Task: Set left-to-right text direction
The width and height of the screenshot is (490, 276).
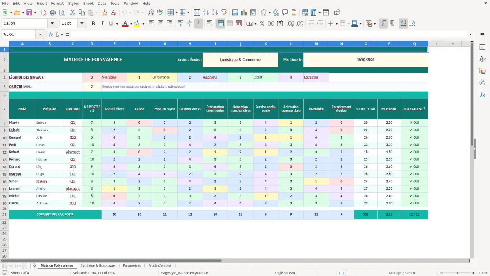Action: pyautogui.click(x=383, y=24)
